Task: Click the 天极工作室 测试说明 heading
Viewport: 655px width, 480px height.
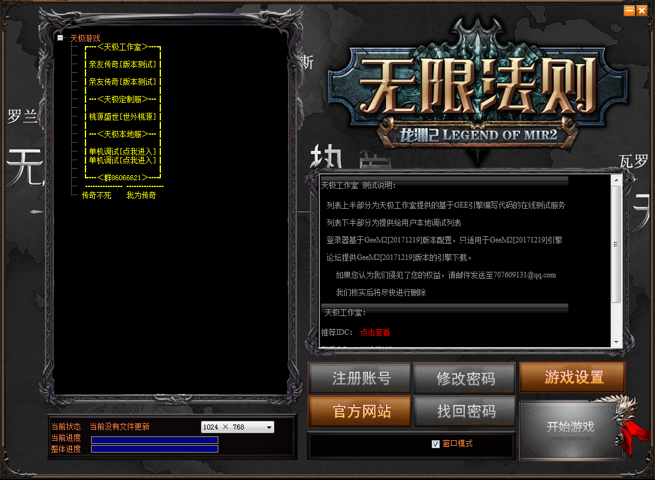Action: (358, 185)
